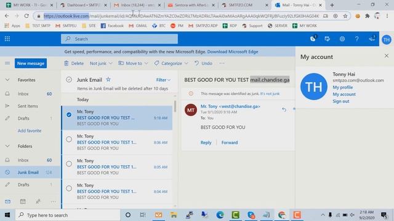
Task: Open the Help question mark icon
Action: [x=356, y=39]
